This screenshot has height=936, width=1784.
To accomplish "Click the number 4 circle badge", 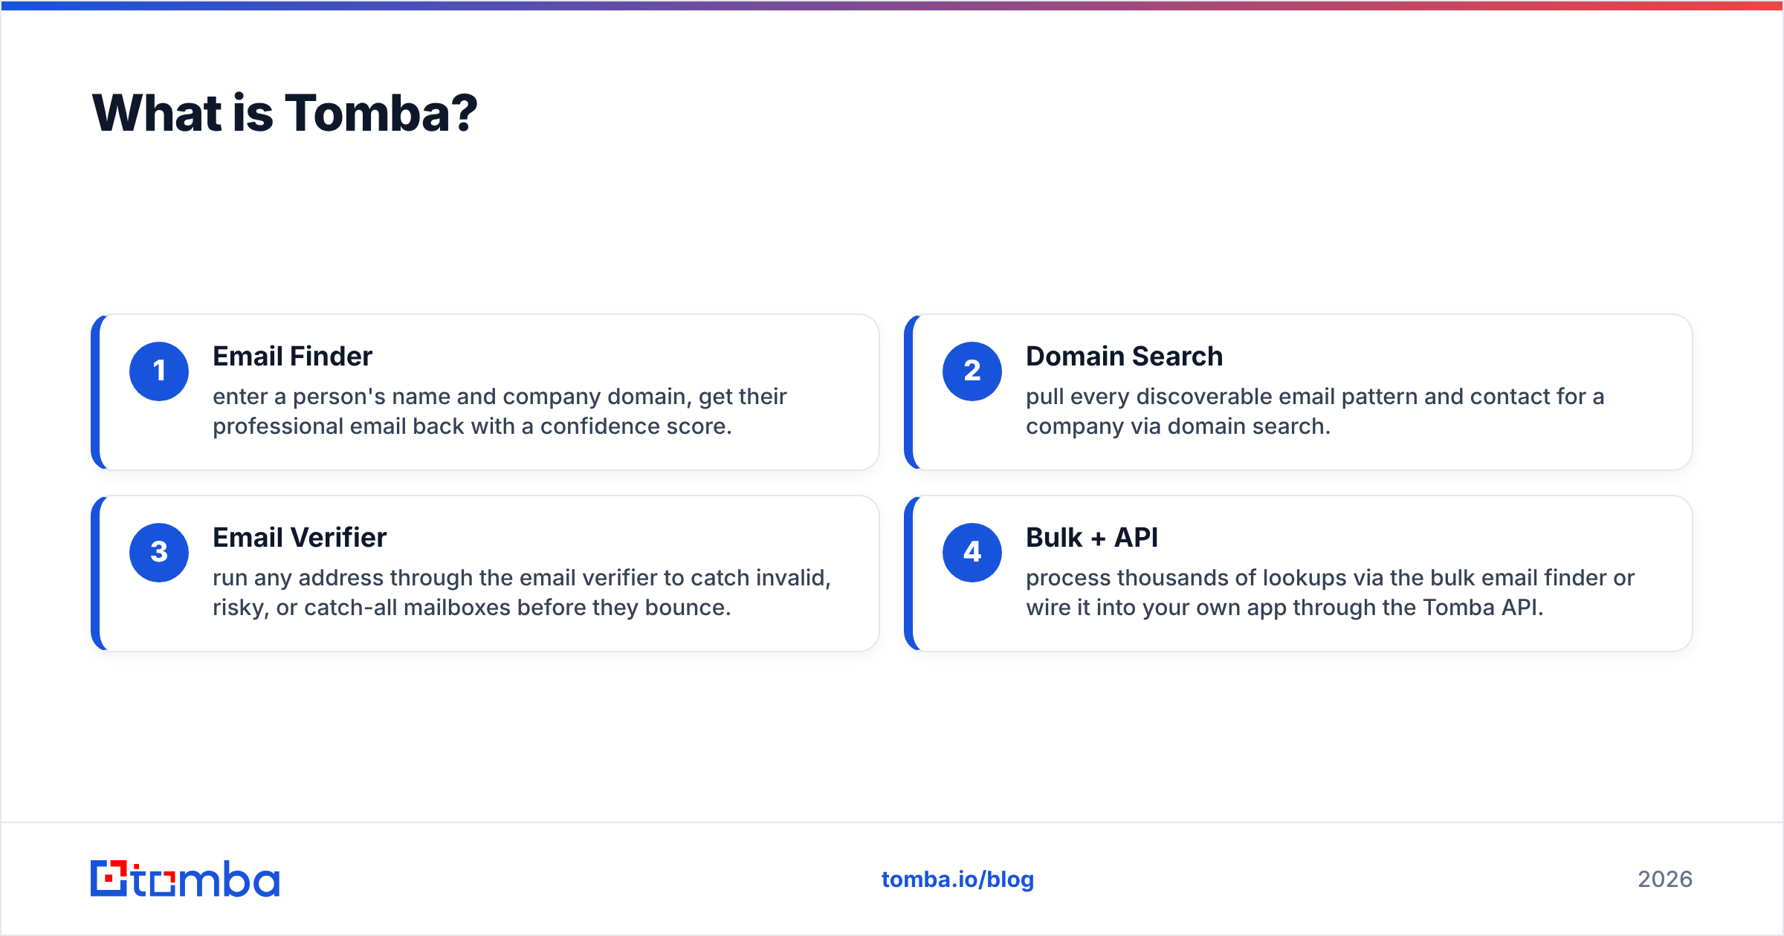I will pyautogui.click(x=972, y=553).
